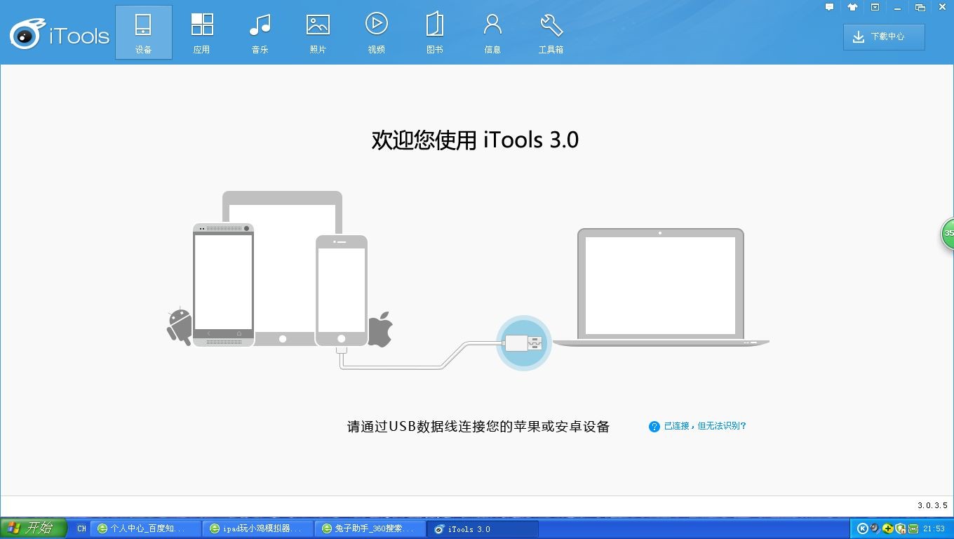Click the Apple logo

pos(380,329)
